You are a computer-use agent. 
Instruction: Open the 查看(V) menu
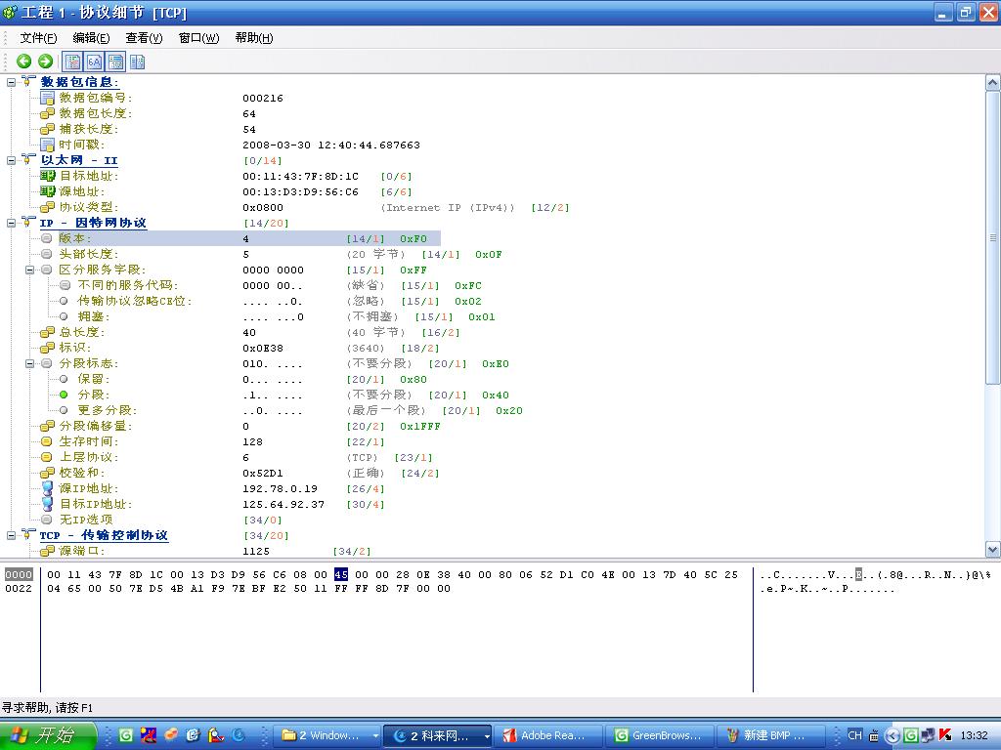tap(142, 37)
